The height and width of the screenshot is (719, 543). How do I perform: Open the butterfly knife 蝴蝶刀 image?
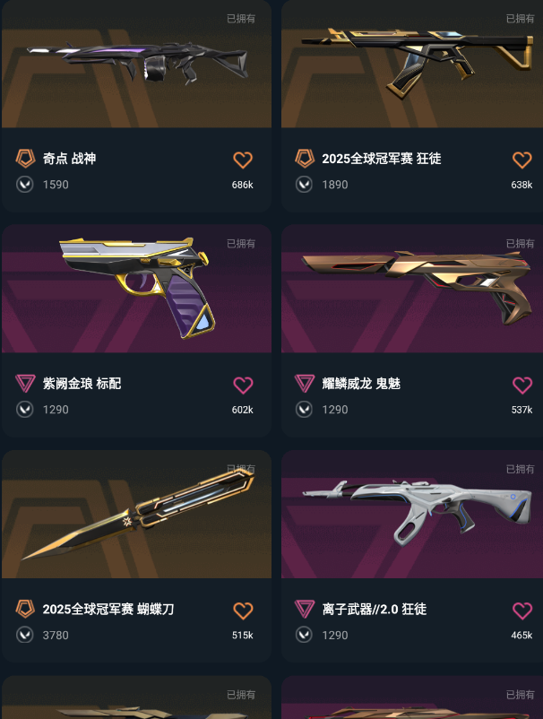(x=136, y=515)
